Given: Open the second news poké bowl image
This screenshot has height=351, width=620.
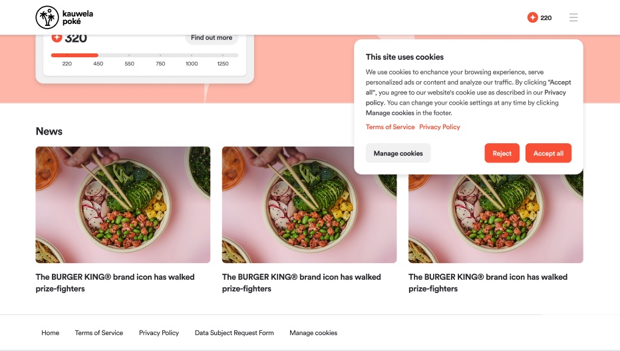Looking at the screenshot, I should pos(309,204).
